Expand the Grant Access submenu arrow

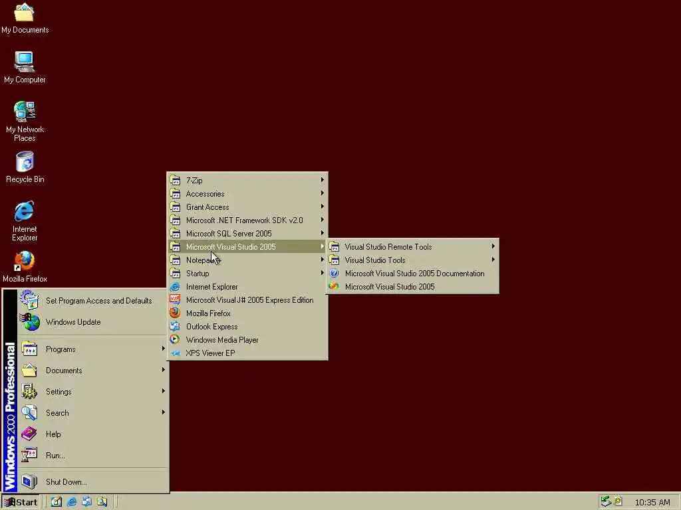[x=323, y=207]
